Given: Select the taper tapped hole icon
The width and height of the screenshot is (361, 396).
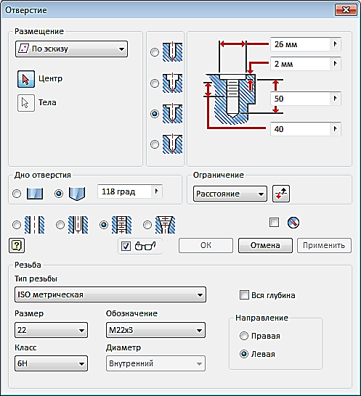Looking at the screenshot, I should tap(165, 225).
